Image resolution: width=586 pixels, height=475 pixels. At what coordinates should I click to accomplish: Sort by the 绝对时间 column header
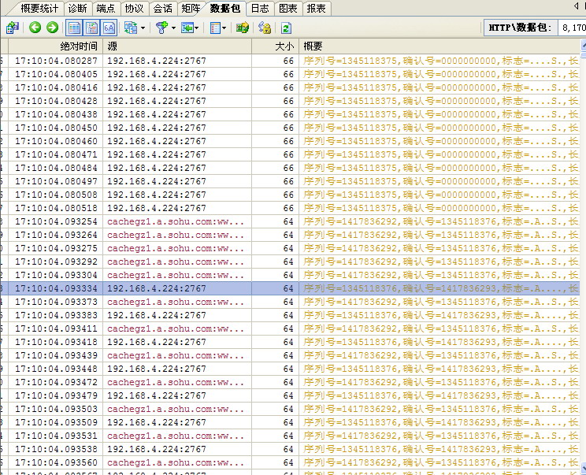79,46
